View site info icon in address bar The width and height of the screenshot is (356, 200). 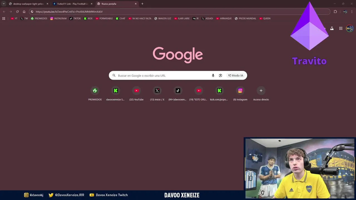tap(32, 12)
